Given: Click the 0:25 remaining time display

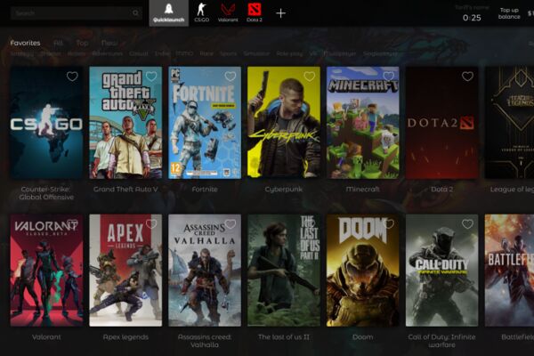Looking at the screenshot, I should (x=472, y=18).
